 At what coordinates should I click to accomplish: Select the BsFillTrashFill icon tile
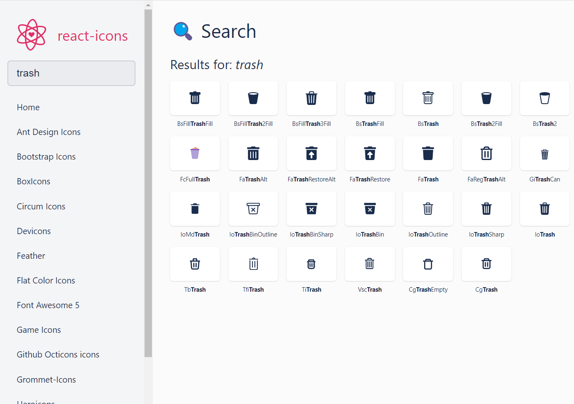[x=195, y=98]
